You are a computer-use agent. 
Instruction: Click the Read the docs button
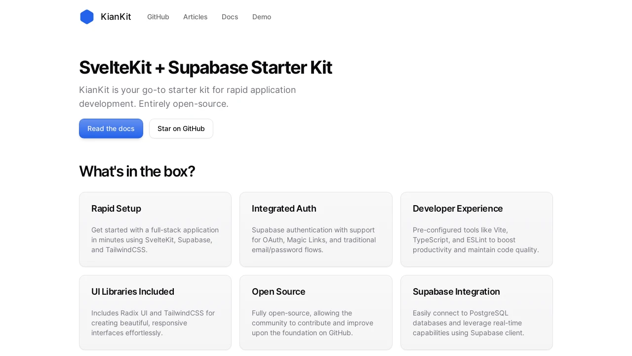point(111,129)
